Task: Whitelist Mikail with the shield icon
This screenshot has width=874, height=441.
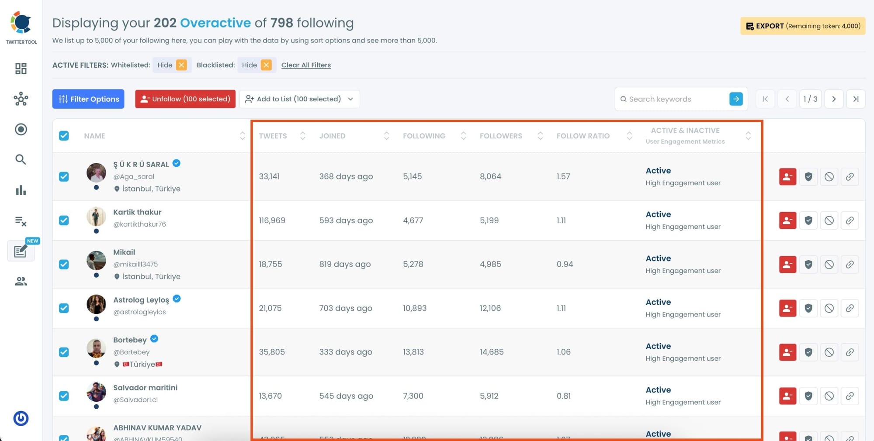Action: (808, 264)
